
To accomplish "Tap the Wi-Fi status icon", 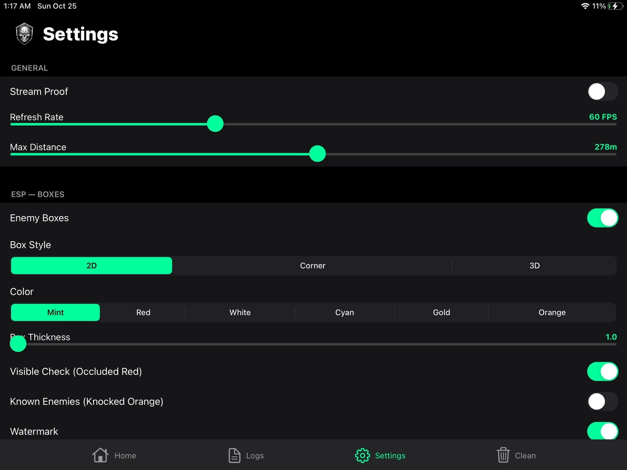I will point(585,6).
